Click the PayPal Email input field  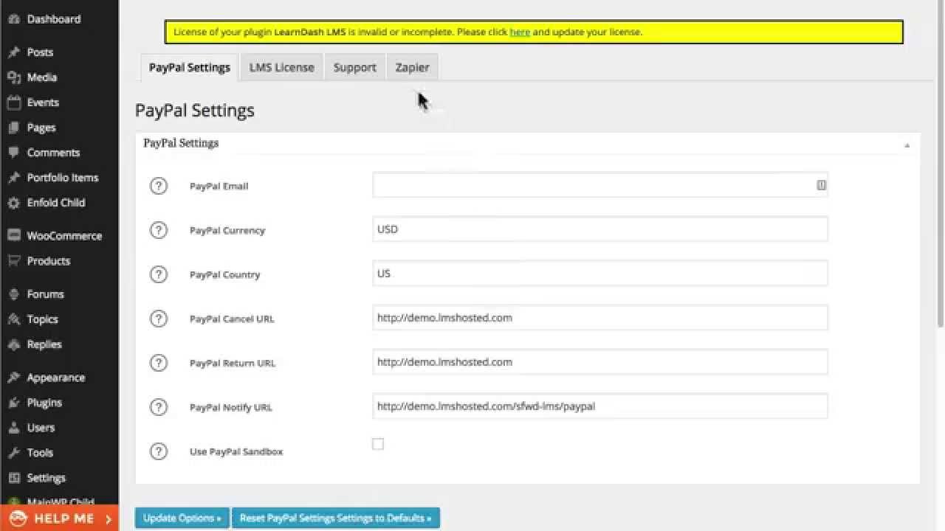600,185
